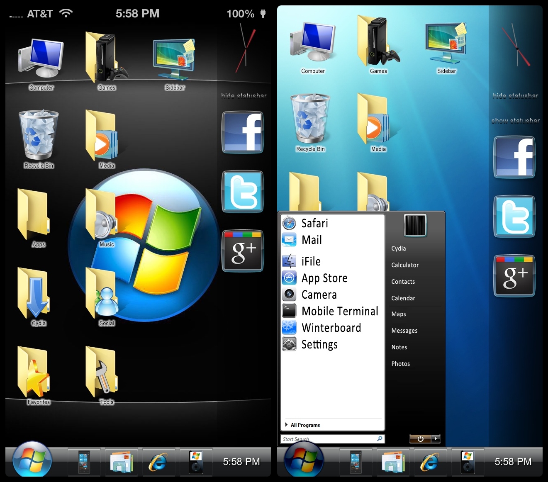The image size is (548, 482).
Task: Open Messages in Start menu right pane
Action: coord(404,331)
